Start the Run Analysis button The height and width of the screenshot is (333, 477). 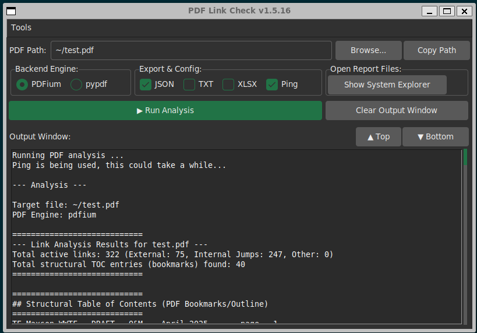coord(165,110)
